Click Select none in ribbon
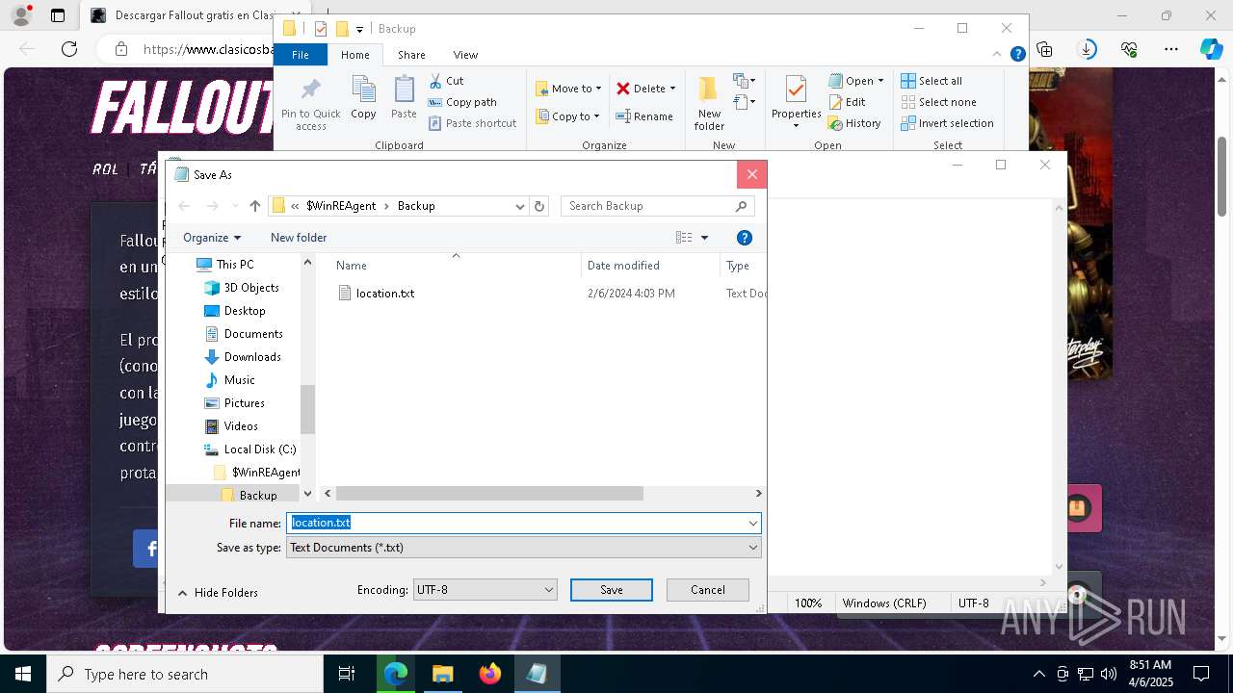1233x693 pixels. (938, 102)
